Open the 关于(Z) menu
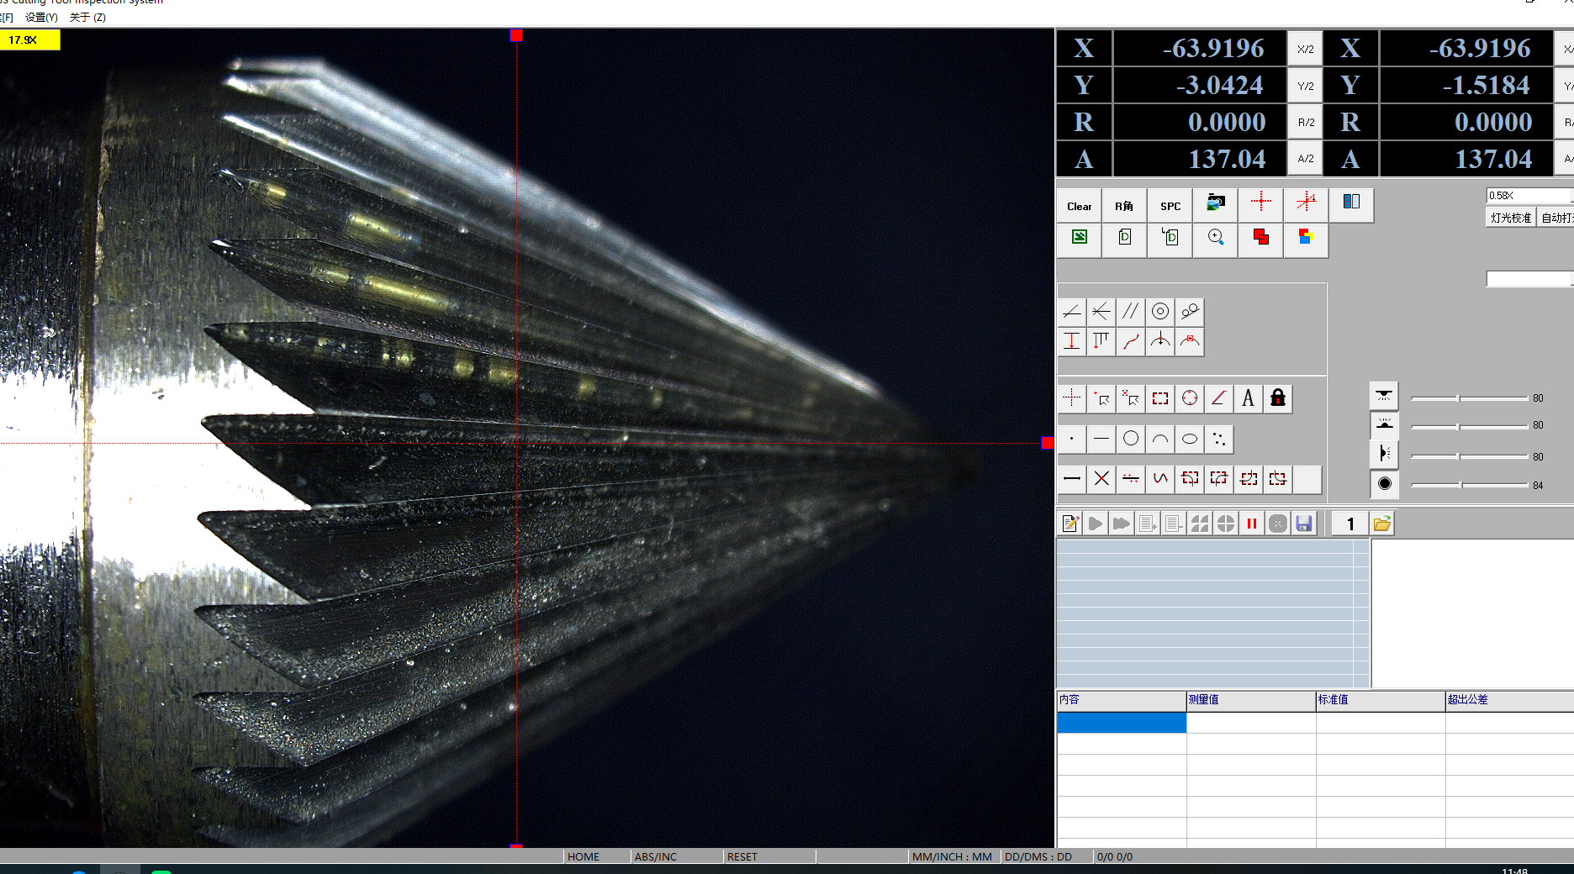The image size is (1574, 874). tap(87, 17)
